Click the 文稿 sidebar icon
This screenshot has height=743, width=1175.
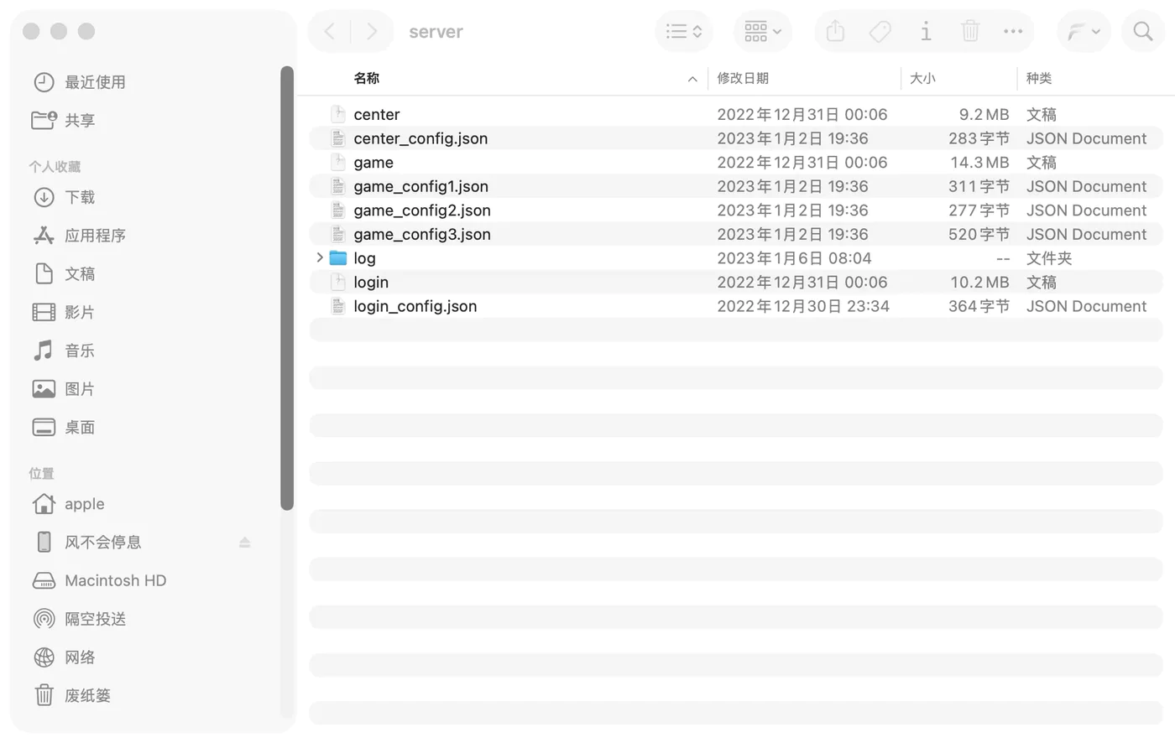click(x=44, y=273)
